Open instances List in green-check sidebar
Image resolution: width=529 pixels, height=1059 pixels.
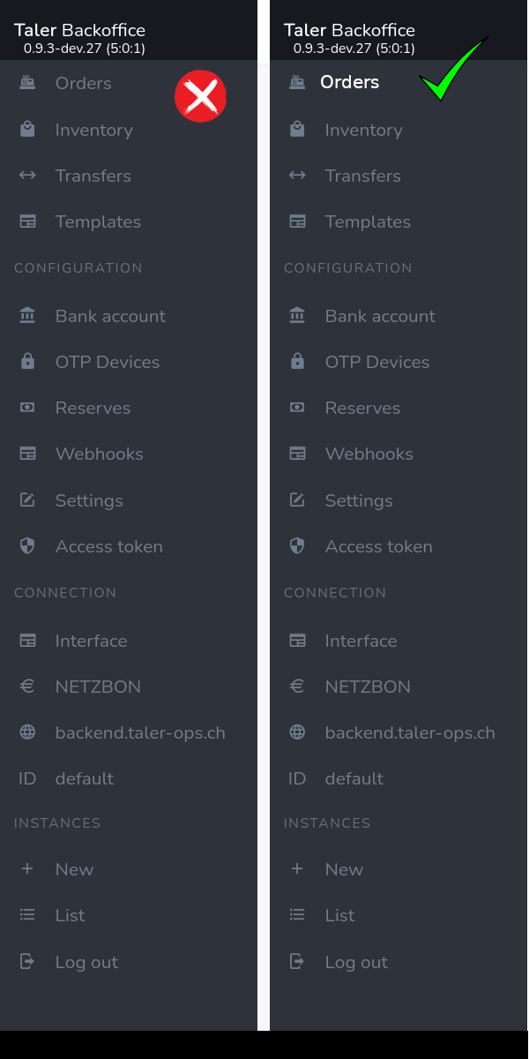point(339,915)
